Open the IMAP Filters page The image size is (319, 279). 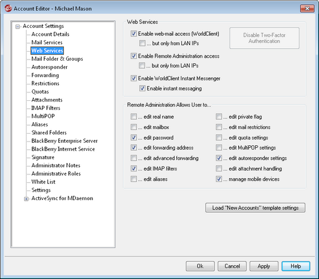click(x=46, y=108)
